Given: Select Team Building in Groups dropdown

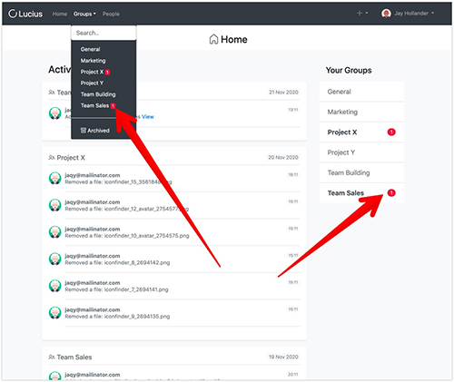Looking at the screenshot, I should click(98, 94).
